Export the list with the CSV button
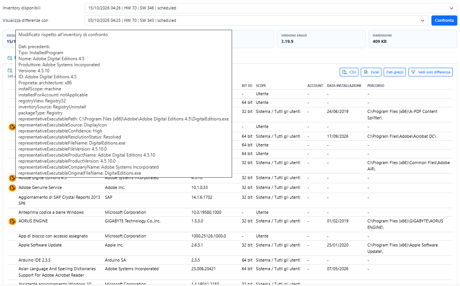This screenshot has width=460, height=286. coord(349,72)
